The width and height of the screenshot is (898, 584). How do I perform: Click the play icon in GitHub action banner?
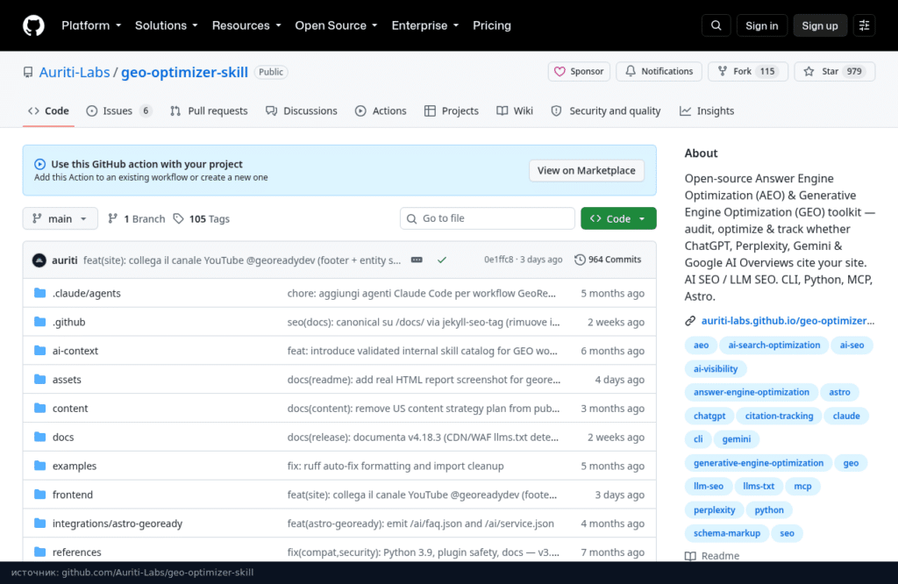(39, 164)
